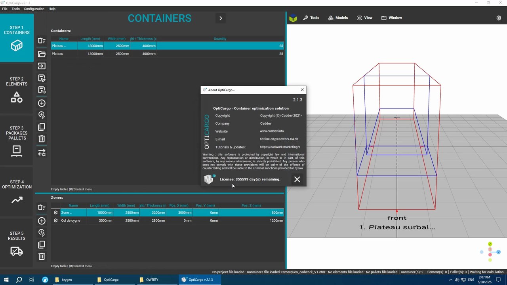Close the About OptiCargo dialog with the large X
This screenshot has width=507, height=285.
(x=297, y=179)
